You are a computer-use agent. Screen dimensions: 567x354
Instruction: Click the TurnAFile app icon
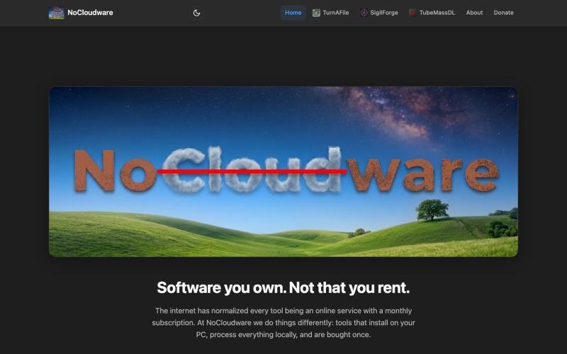point(316,13)
